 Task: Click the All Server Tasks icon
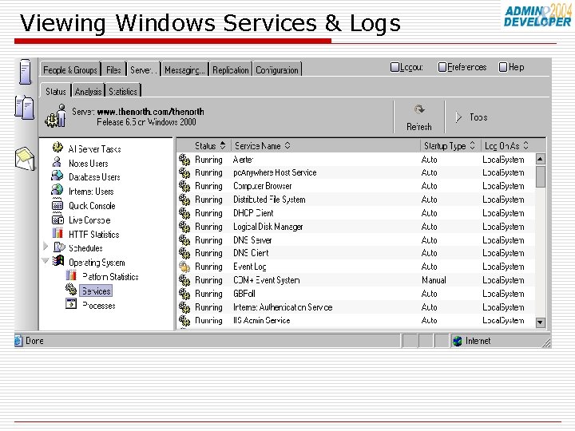pyautogui.click(x=57, y=148)
